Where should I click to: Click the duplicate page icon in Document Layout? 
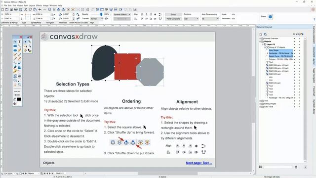pos(265,34)
